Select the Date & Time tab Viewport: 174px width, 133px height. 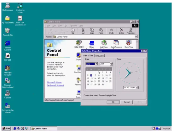pos(88,56)
